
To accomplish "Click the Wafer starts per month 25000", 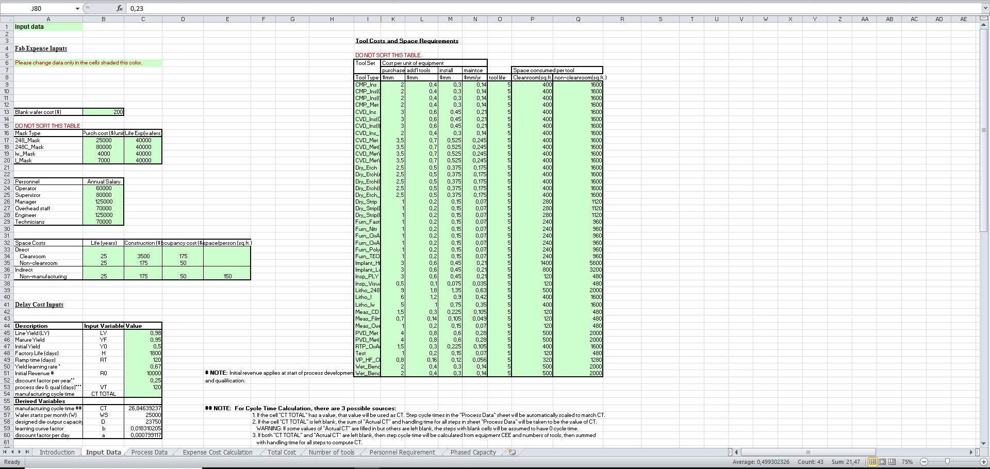I will [x=143, y=415].
